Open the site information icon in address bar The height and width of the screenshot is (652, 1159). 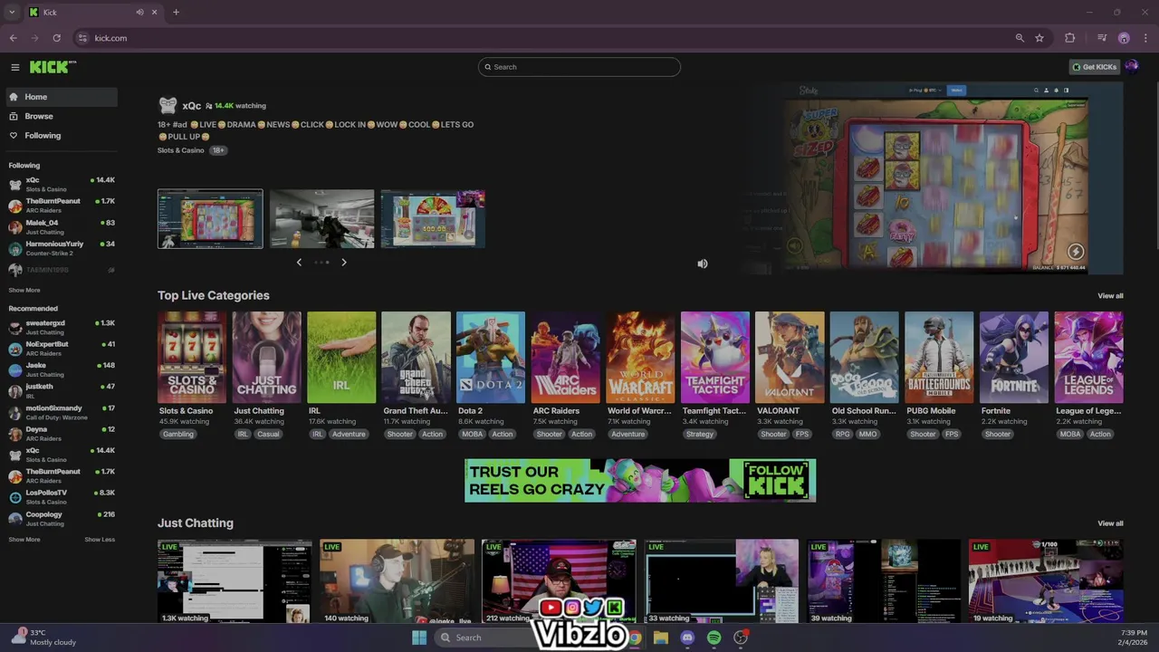pyautogui.click(x=82, y=38)
